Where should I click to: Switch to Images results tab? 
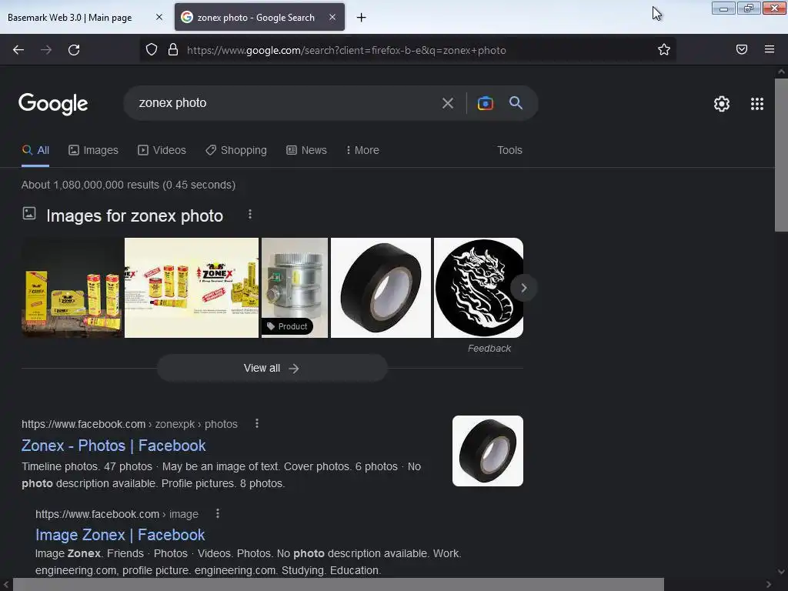tap(93, 150)
